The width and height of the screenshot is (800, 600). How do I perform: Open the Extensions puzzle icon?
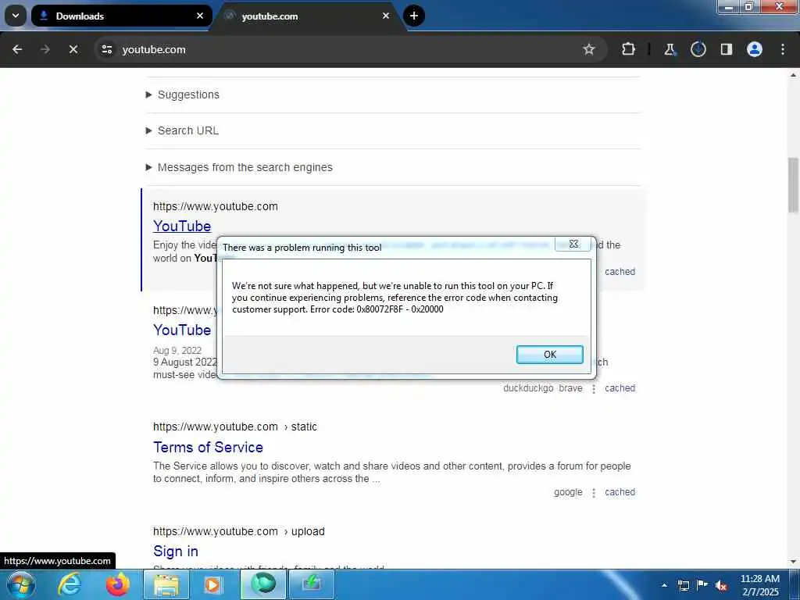coord(629,49)
